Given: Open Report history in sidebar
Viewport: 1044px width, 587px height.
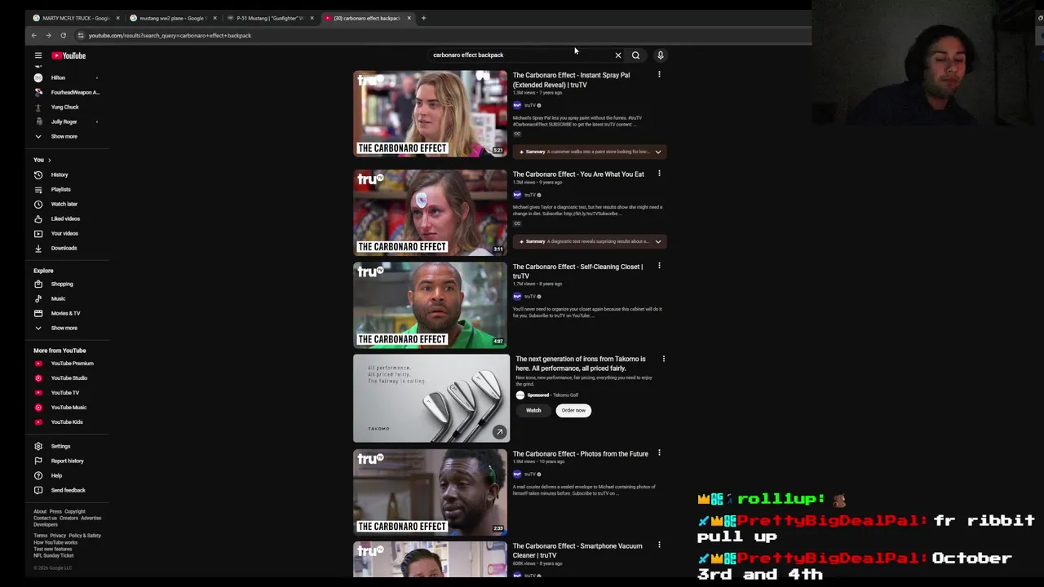Looking at the screenshot, I should pos(69,461).
